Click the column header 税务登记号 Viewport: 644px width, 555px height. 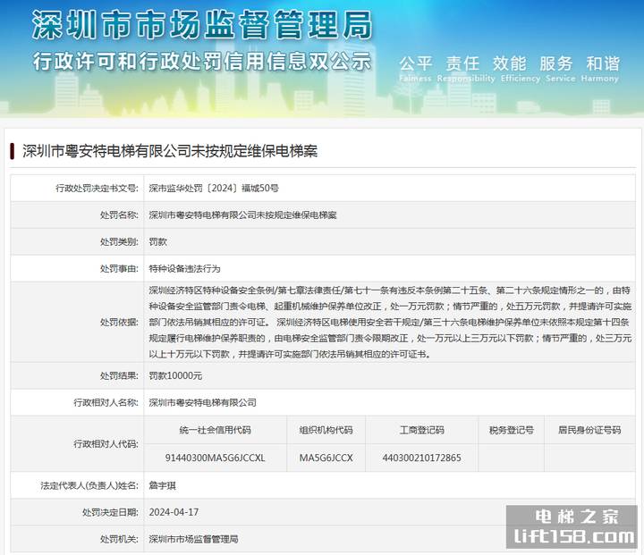click(512, 430)
